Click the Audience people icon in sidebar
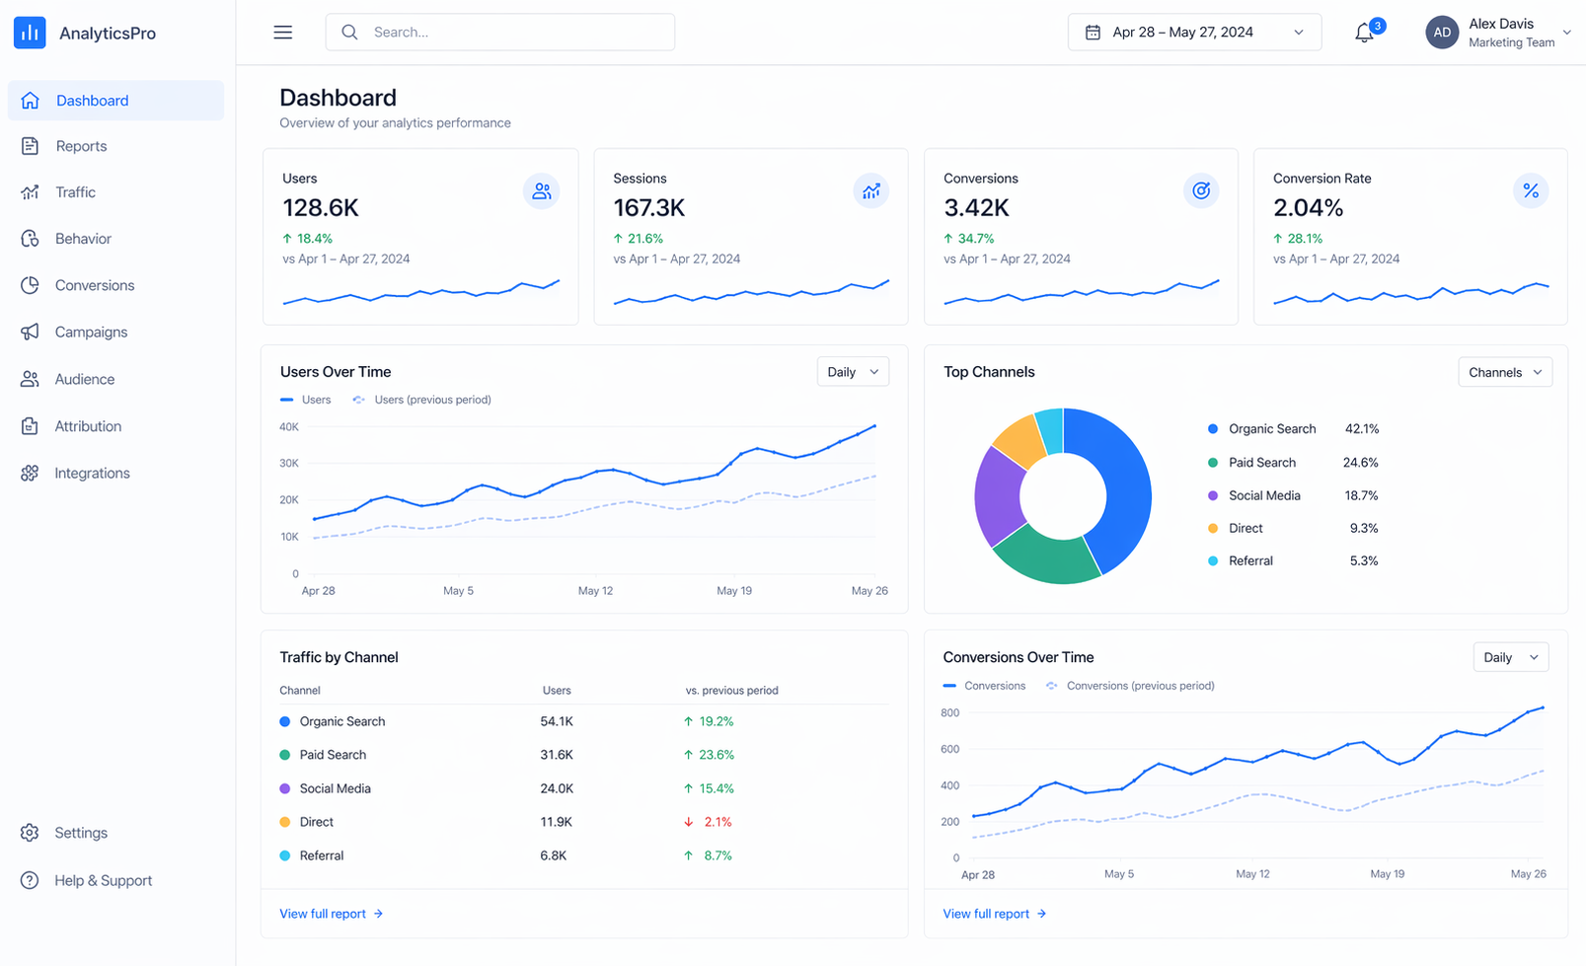The width and height of the screenshot is (1586, 966). (x=30, y=379)
